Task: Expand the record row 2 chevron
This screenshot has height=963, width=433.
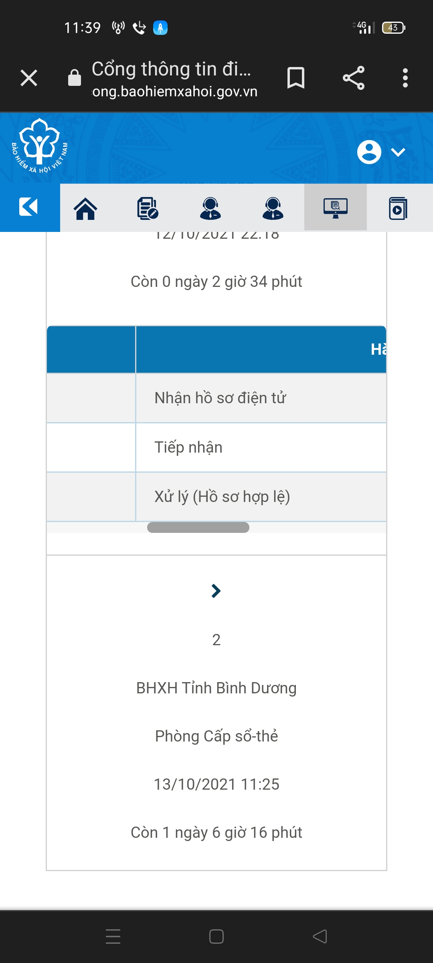Action: pyautogui.click(x=216, y=591)
